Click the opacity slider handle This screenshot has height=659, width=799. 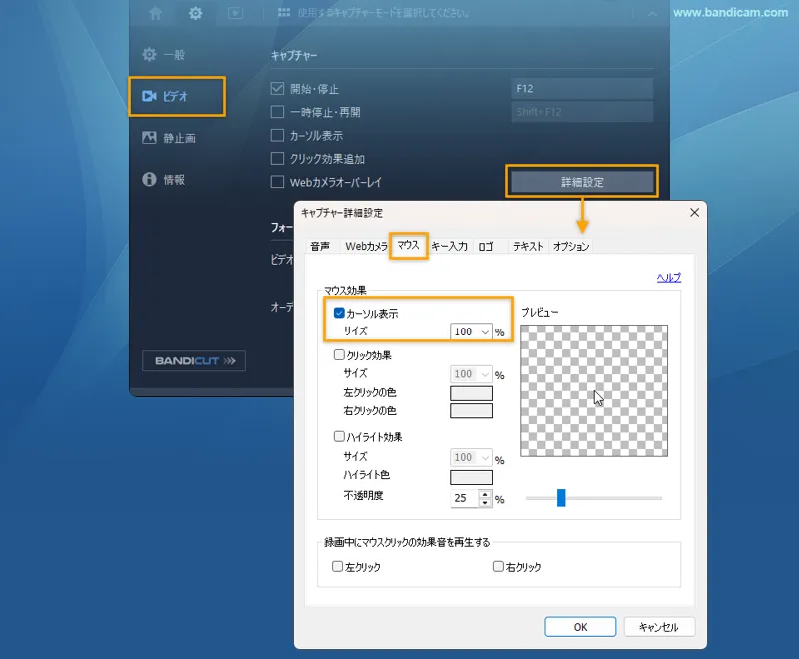[x=561, y=498]
